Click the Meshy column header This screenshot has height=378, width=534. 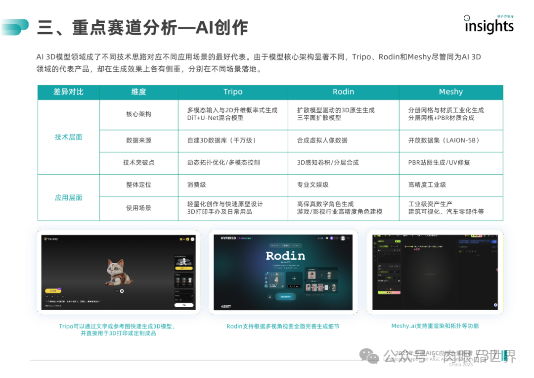pos(450,92)
